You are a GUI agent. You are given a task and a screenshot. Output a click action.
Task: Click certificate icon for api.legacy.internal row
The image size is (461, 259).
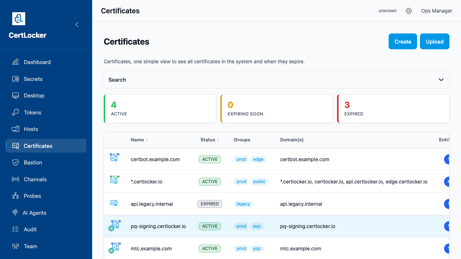[114, 203]
